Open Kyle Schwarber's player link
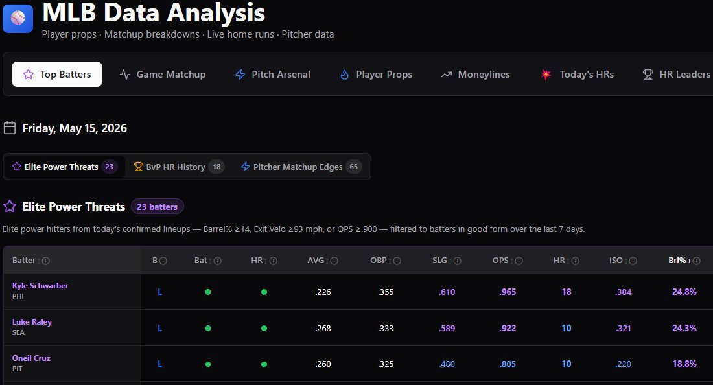The width and height of the screenshot is (713, 385). click(40, 285)
